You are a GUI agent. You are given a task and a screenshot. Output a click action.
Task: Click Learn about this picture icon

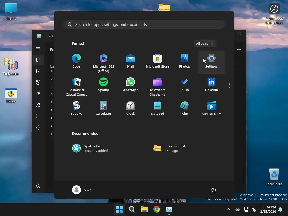click(x=274, y=14)
